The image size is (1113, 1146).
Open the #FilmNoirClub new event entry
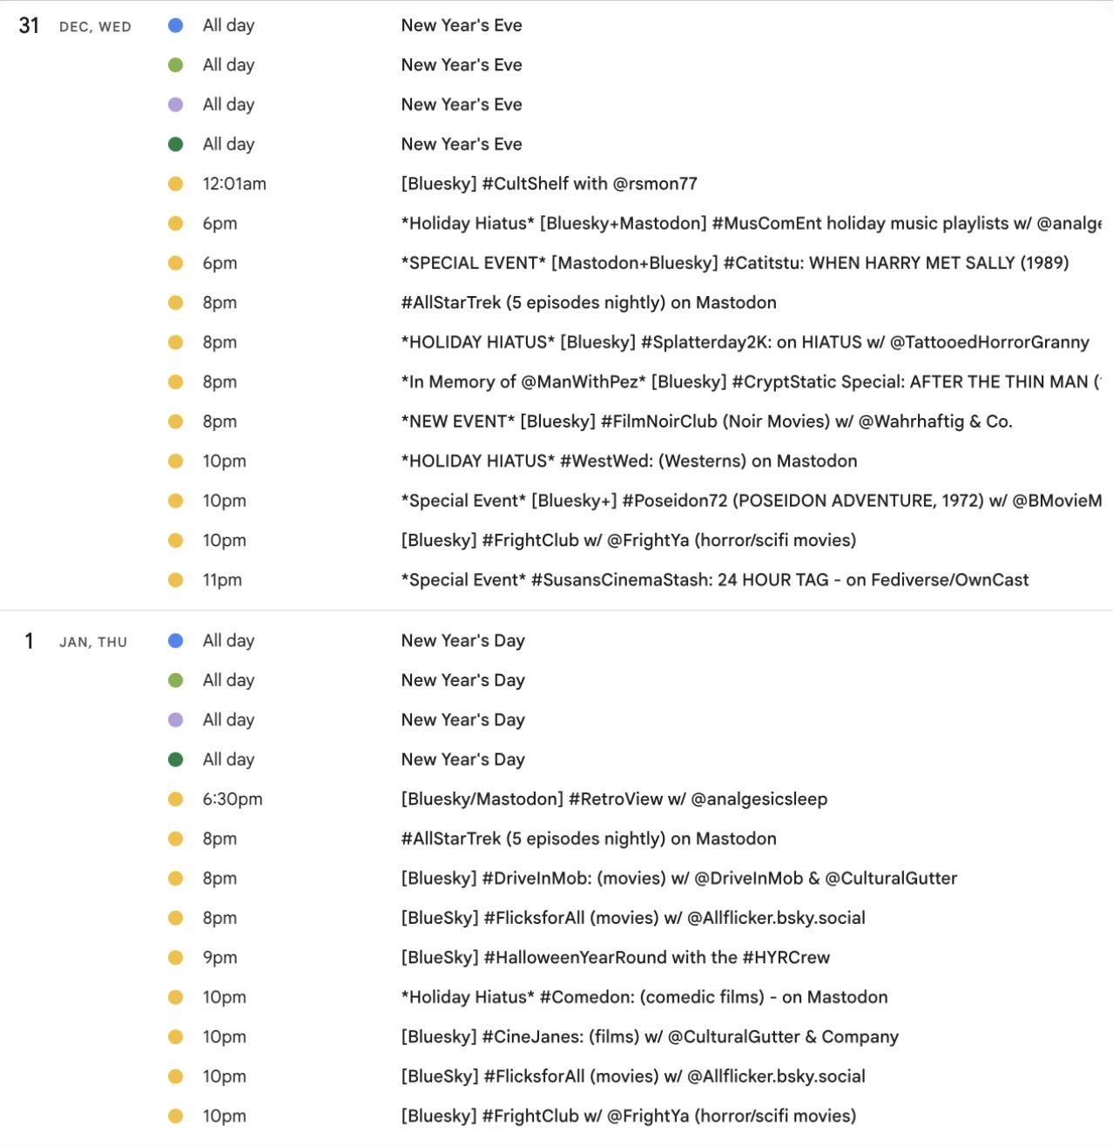[706, 421]
